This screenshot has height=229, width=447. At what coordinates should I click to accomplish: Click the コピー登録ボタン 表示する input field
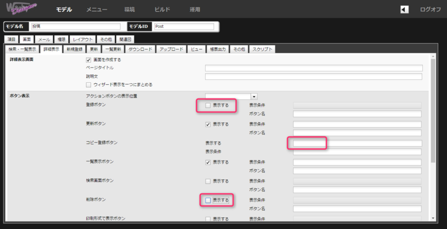[357, 144]
